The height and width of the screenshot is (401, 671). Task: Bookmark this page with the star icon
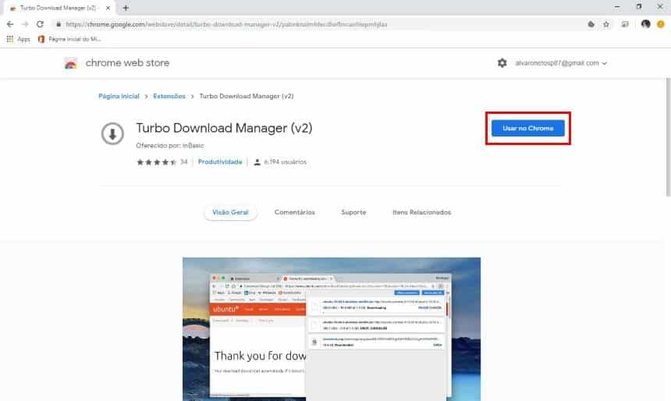tap(606, 24)
